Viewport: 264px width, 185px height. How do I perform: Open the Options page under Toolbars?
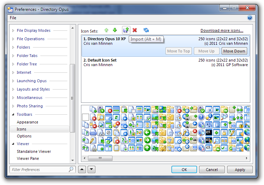click(x=24, y=136)
